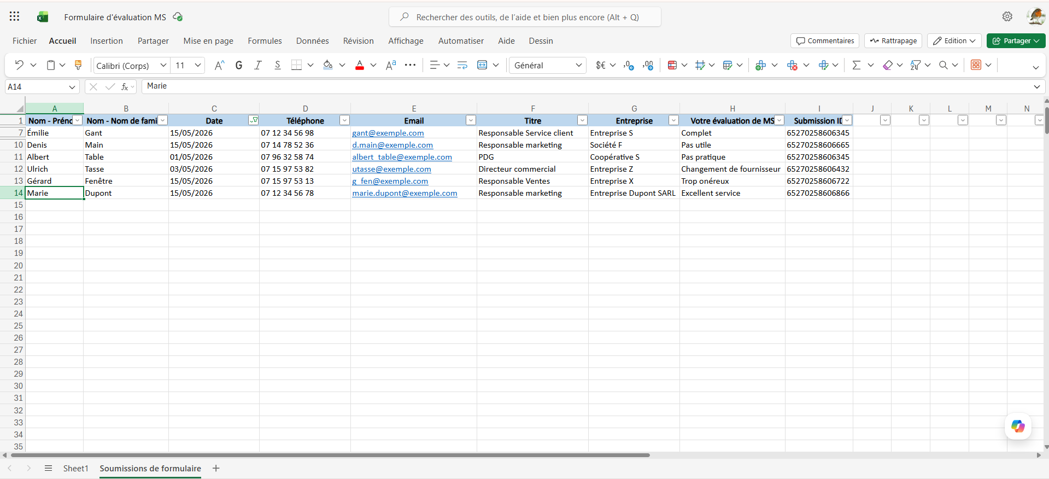
Task: Click the currency format icon
Action: click(x=601, y=65)
